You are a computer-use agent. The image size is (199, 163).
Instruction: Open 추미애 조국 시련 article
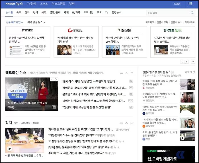(76, 153)
